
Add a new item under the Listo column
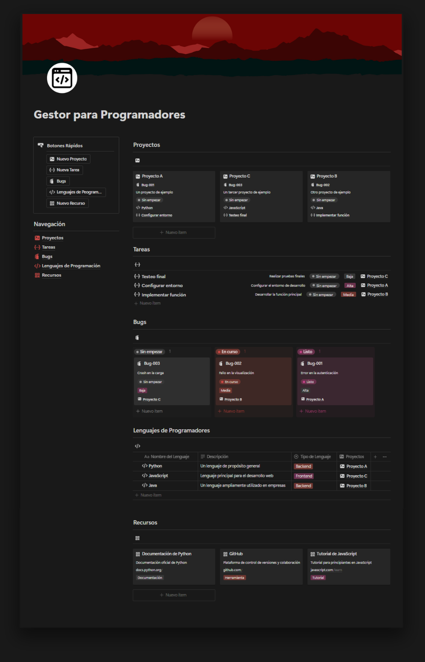coord(315,411)
